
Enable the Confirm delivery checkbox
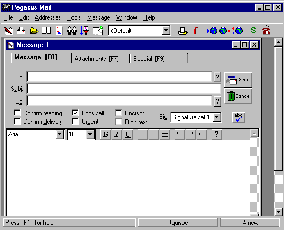click(x=17, y=121)
